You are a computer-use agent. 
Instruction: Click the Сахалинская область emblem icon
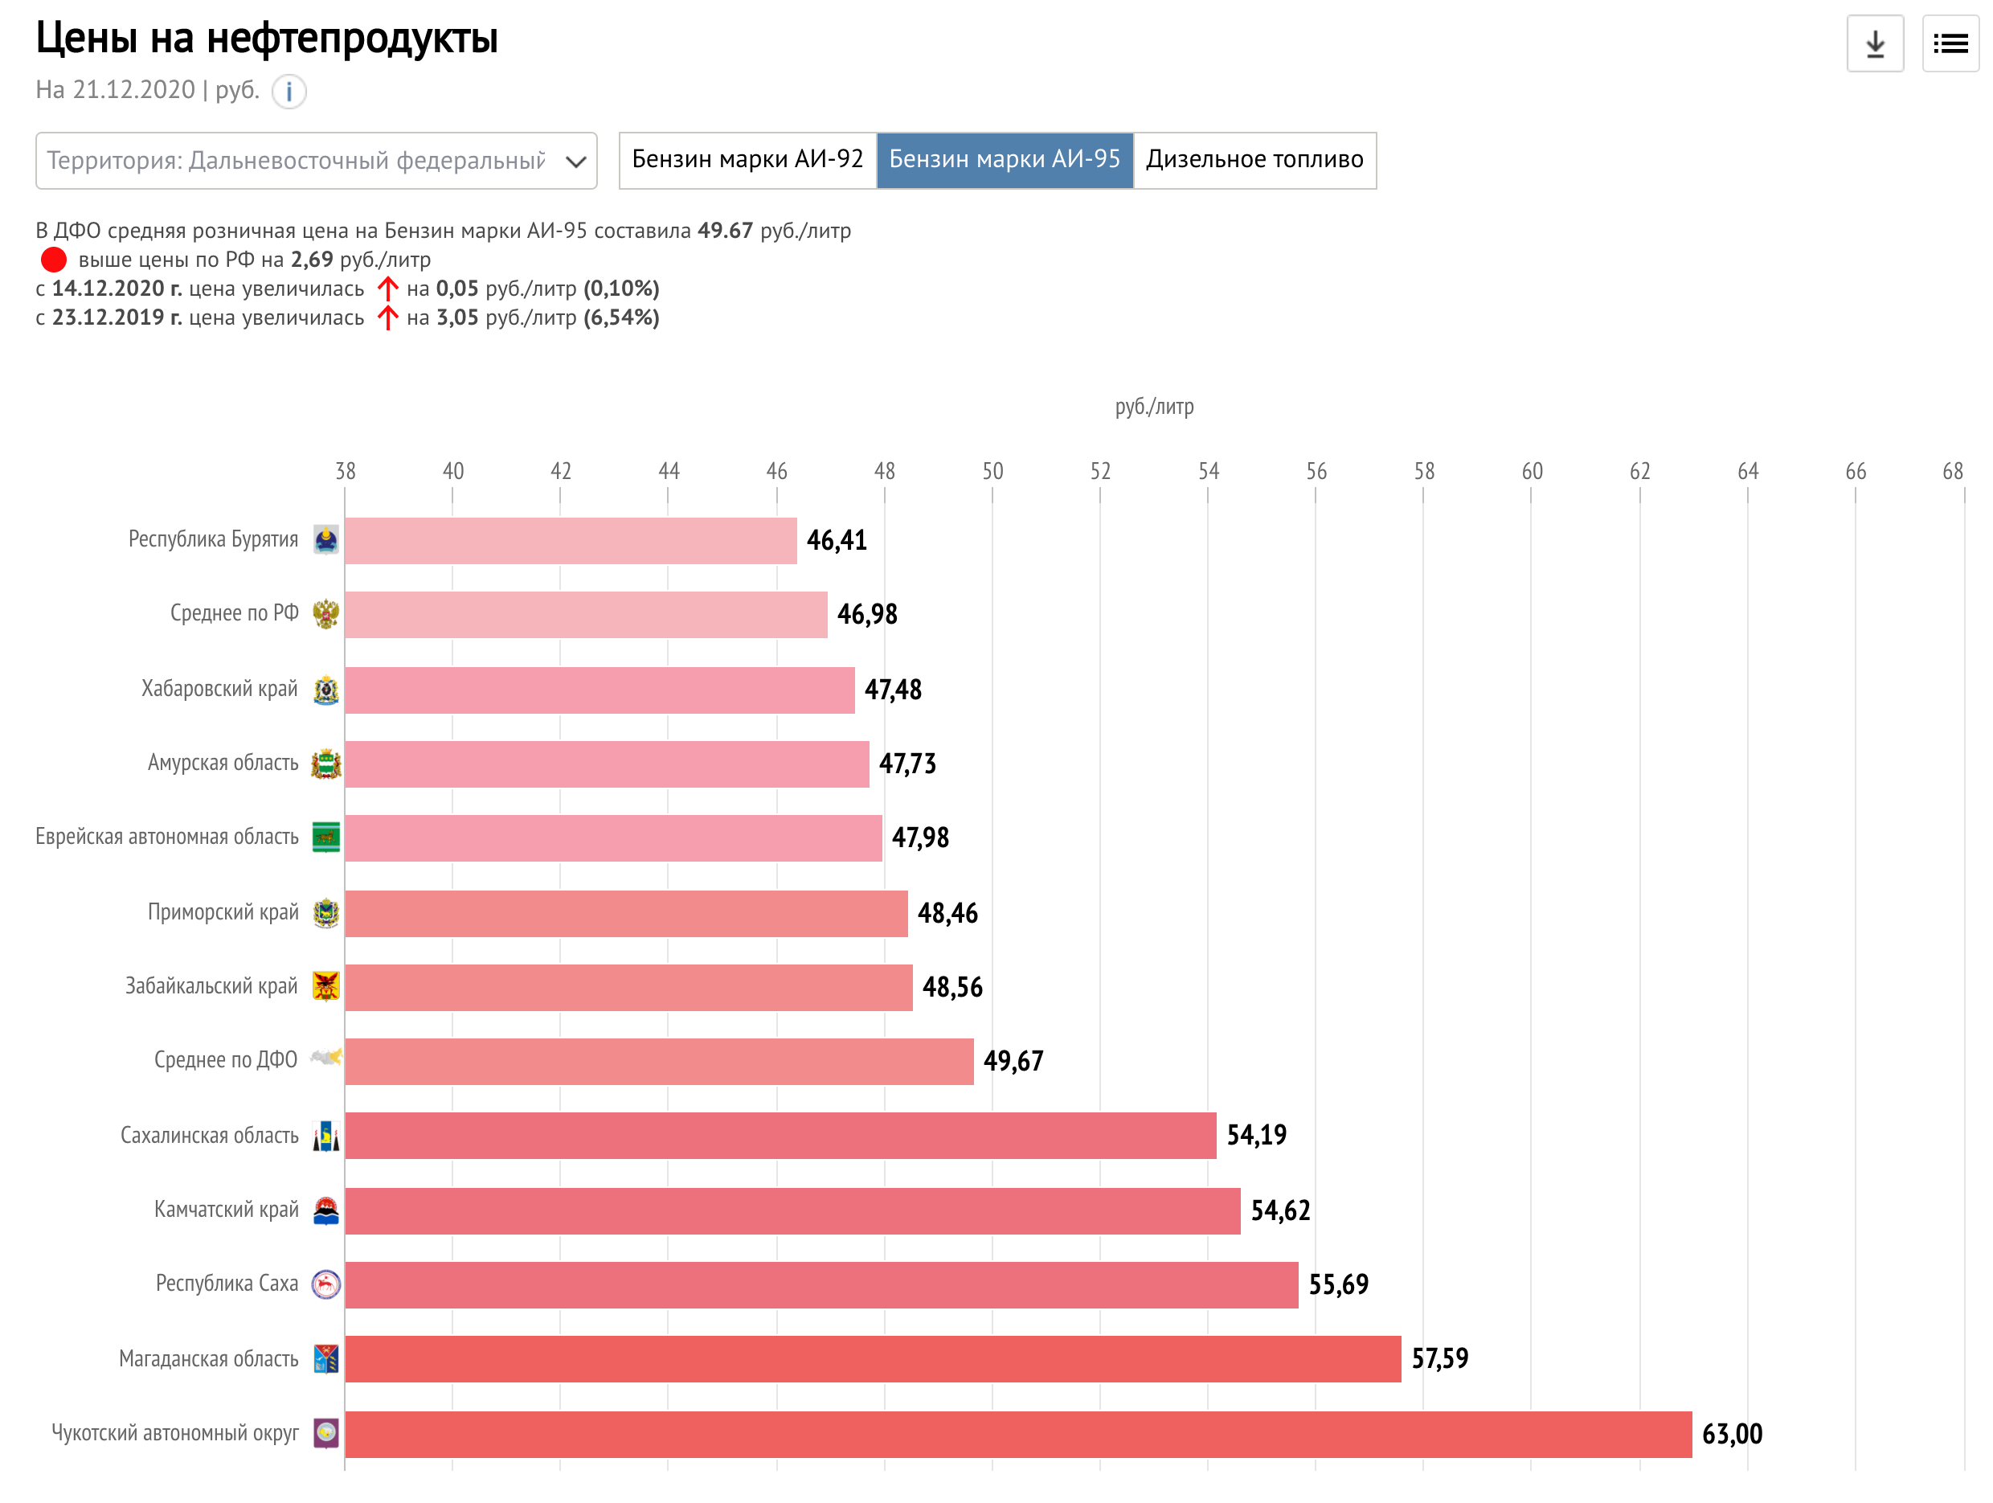point(325,1136)
